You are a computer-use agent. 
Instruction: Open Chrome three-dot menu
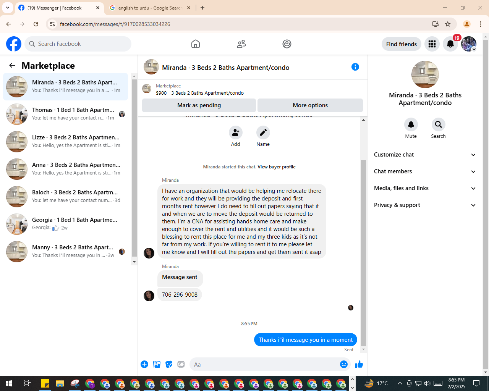(x=481, y=24)
